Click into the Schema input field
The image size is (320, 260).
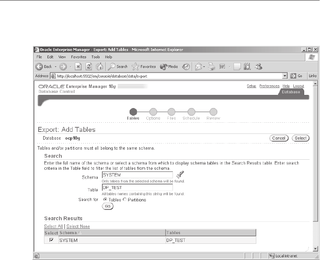(137, 175)
